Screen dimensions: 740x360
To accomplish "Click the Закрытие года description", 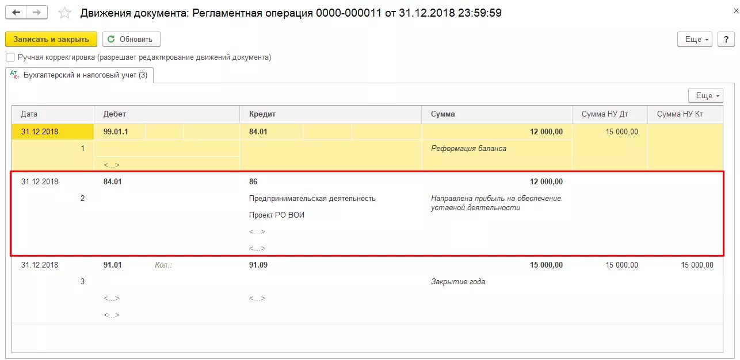I will (458, 281).
